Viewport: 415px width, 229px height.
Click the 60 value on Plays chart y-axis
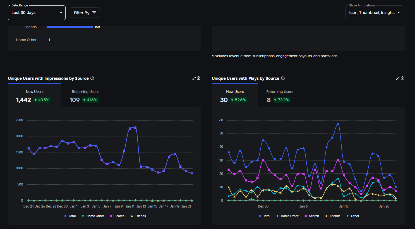221,120
